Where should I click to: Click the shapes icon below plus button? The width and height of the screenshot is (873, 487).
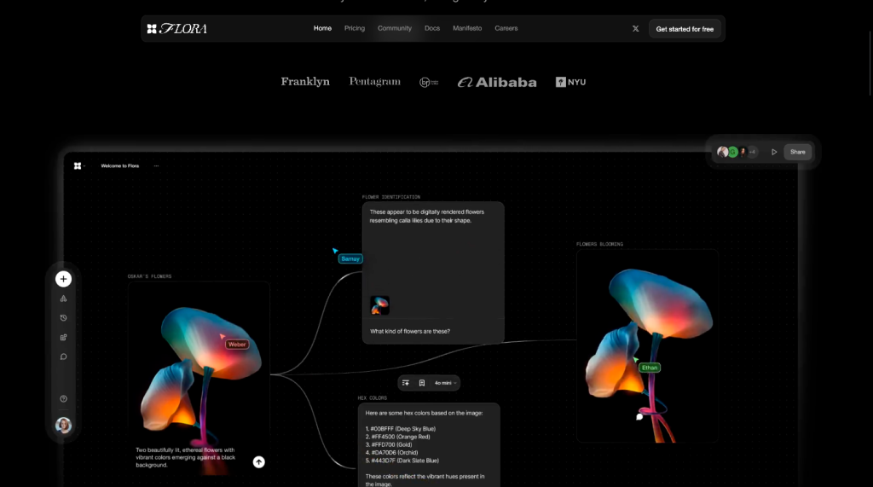[x=64, y=299]
